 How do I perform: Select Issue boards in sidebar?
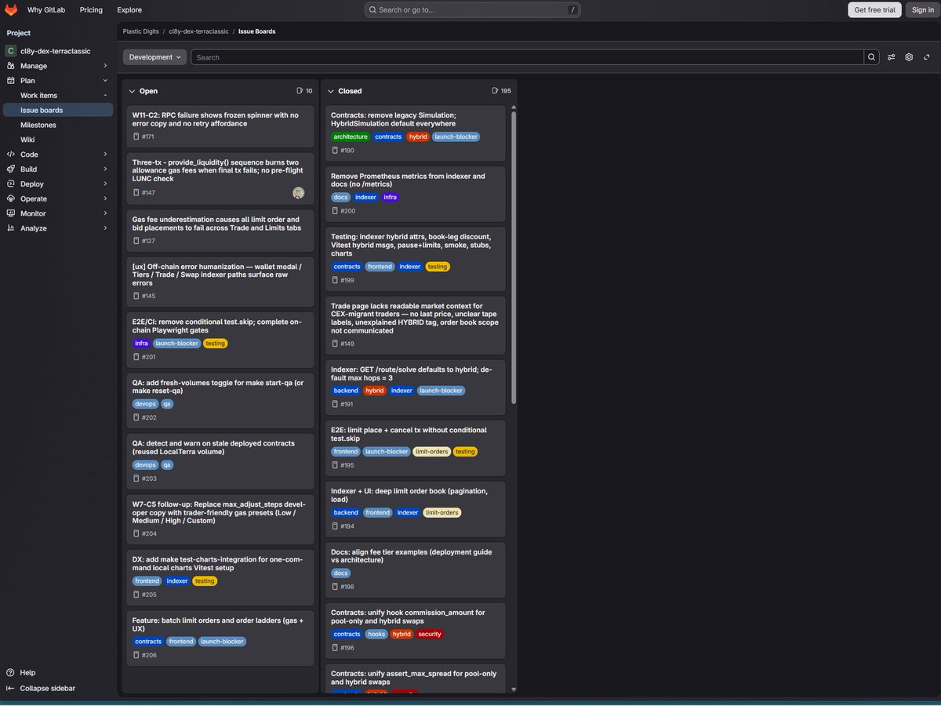(58, 110)
